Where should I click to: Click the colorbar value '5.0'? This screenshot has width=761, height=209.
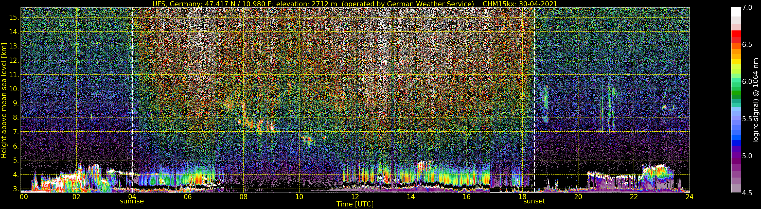pos(747,156)
